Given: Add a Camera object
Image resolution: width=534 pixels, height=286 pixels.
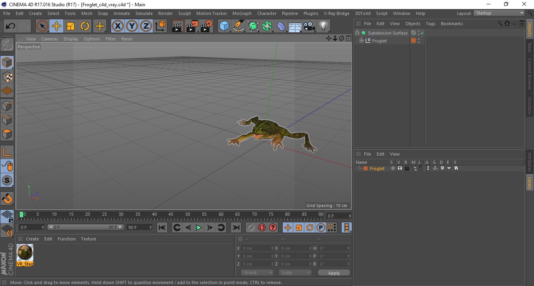Looking at the screenshot, I should click(x=309, y=26).
